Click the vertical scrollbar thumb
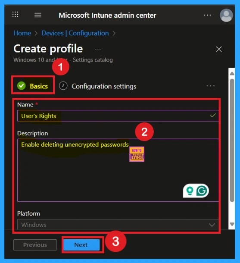240x263 pixels. coord(232,140)
